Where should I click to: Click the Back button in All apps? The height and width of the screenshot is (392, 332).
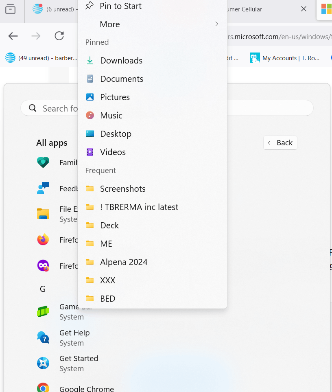280,143
